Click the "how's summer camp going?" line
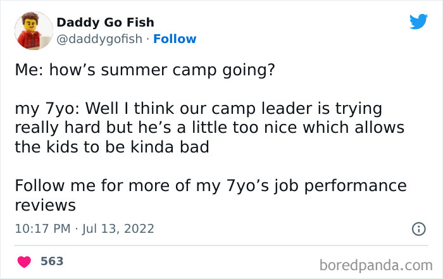 pyautogui.click(x=144, y=69)
